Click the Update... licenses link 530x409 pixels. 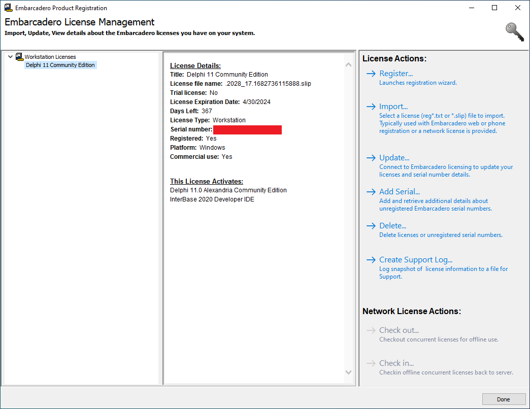coord(394,158)
